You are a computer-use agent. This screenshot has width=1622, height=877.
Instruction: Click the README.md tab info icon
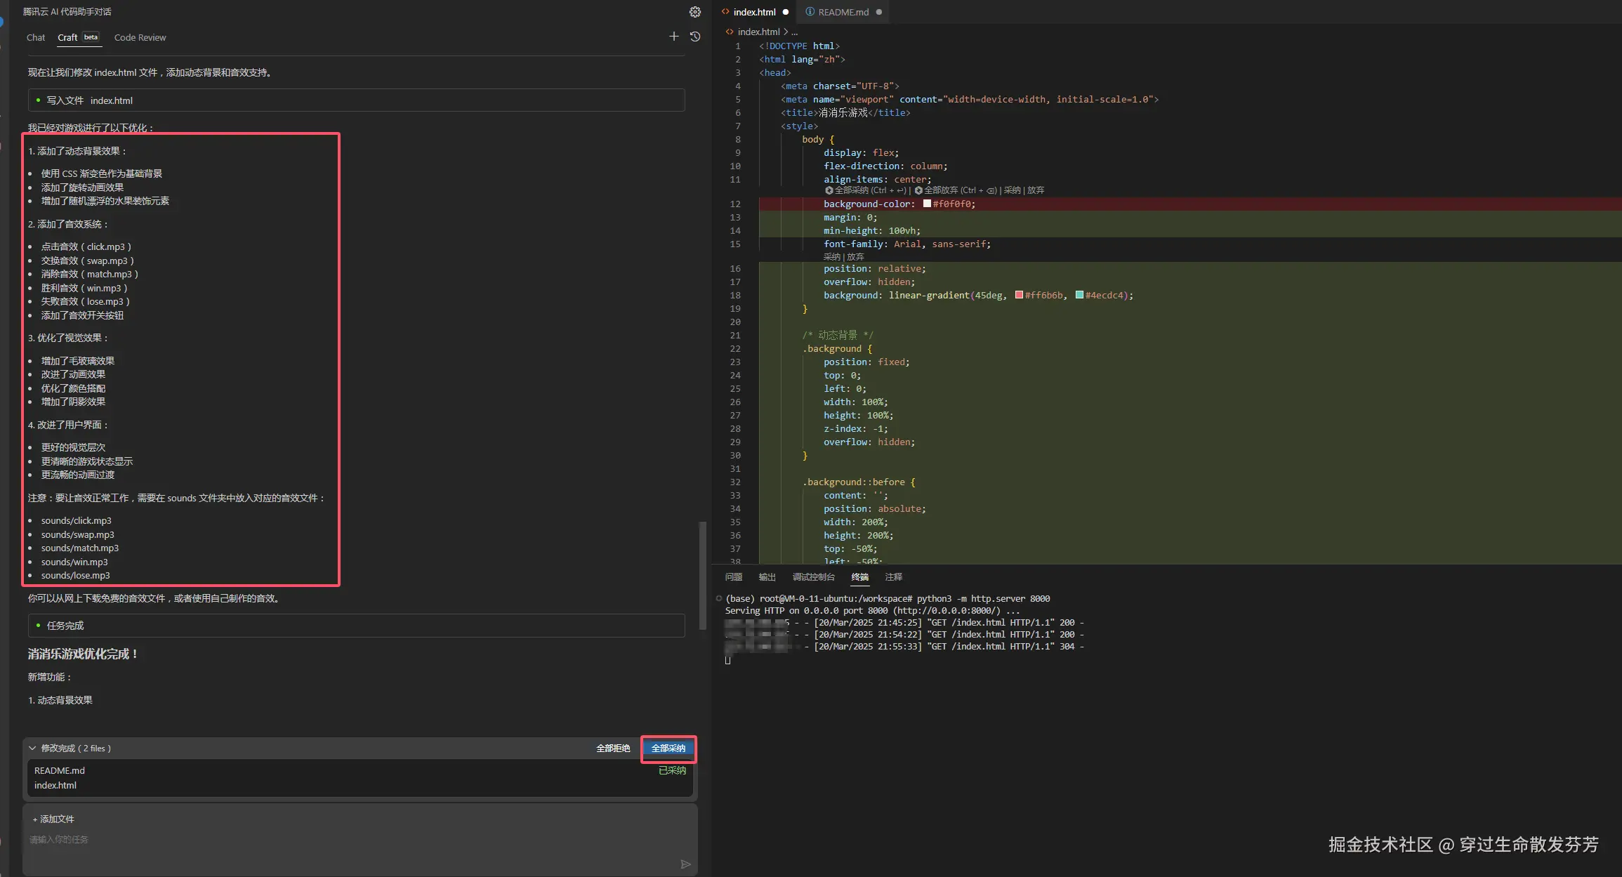pos(810,12)
